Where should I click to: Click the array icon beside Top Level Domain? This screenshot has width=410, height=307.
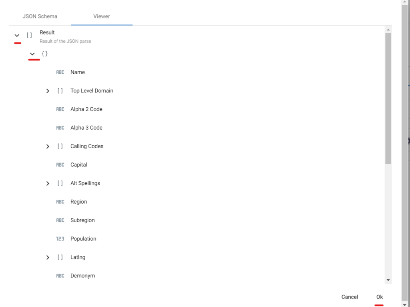(x=60, y=91)
